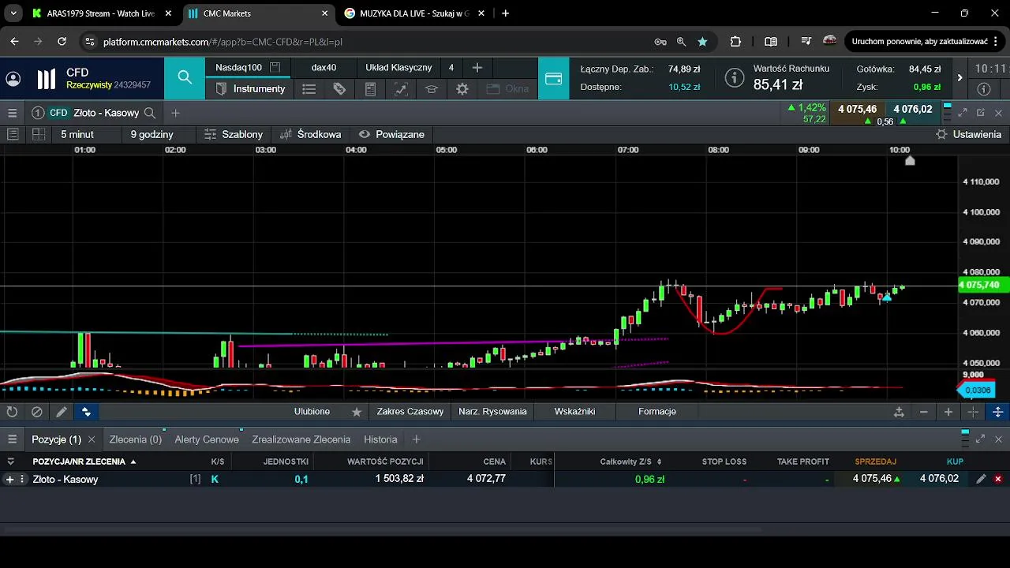Open the Wskaźniki indicators menu

574,411
